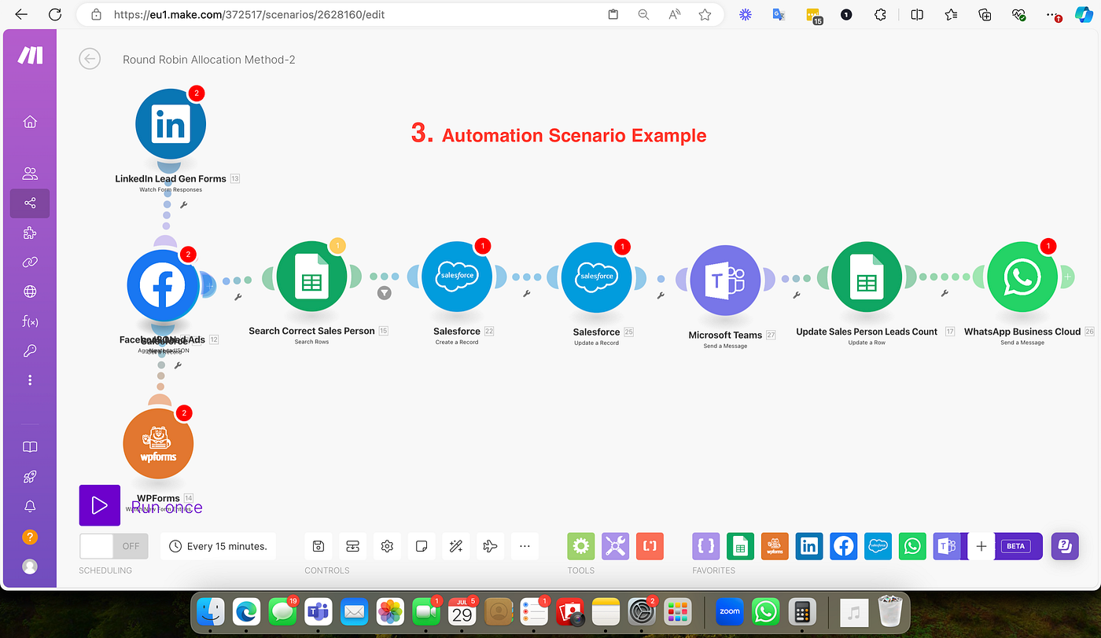Image resolution: width=1101 pixels, height=638 pixels.
Task: Open Notifications bell in sidebar
Action: [30, 507]
